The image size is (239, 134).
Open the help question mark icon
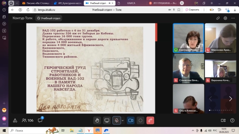click(232, 121)
